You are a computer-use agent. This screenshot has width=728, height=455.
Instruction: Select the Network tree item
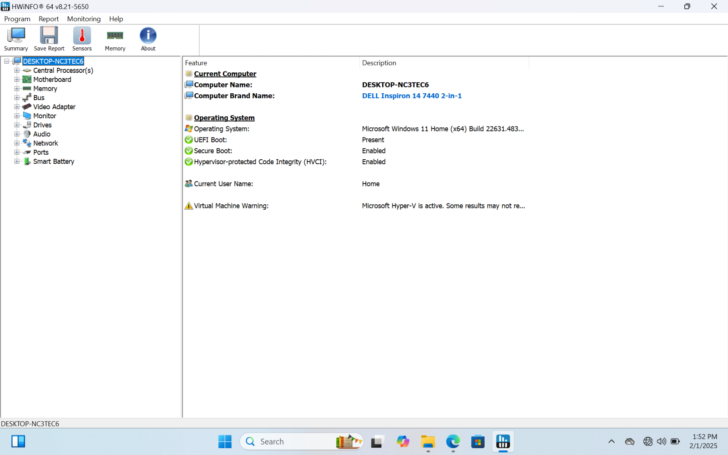click(45, 143)
